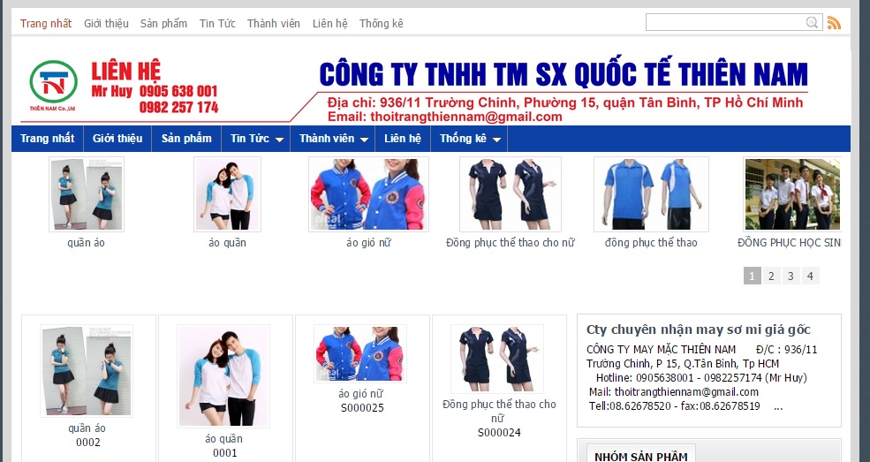Open the 'áo quần' carousel thumbnail
This screenshot has height=462, width=870.
click(228, 194)
